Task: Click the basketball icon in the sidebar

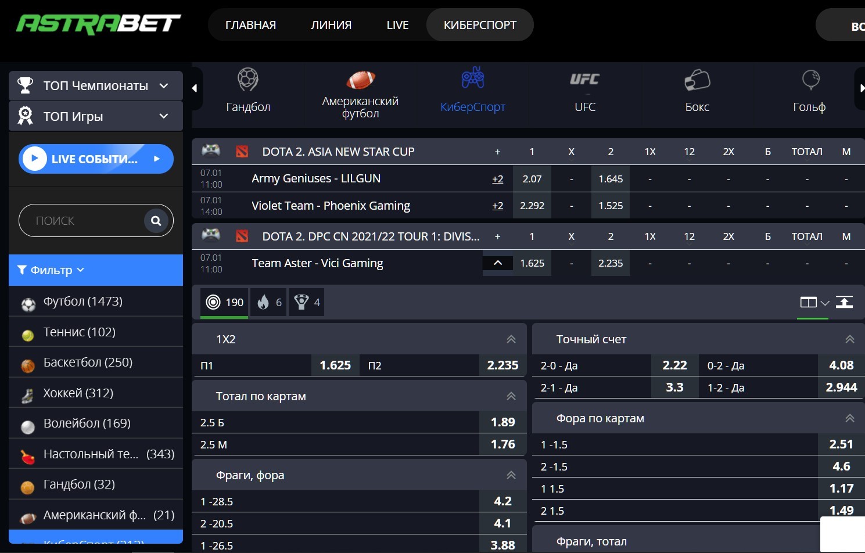Action: pos(28,365)
